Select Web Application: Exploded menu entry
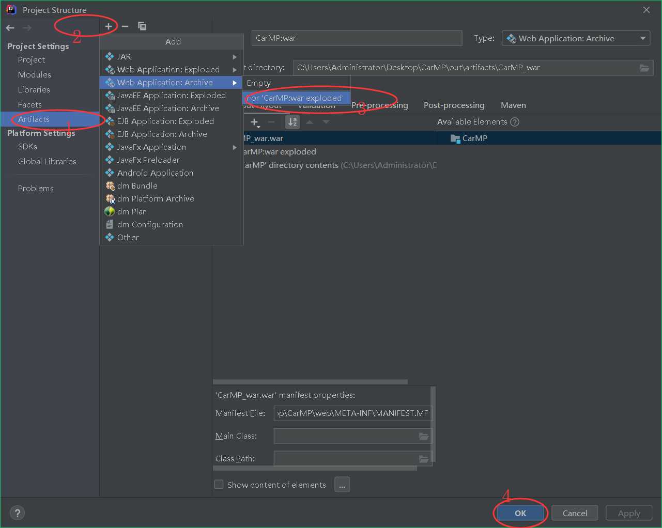 coord(171,69)
